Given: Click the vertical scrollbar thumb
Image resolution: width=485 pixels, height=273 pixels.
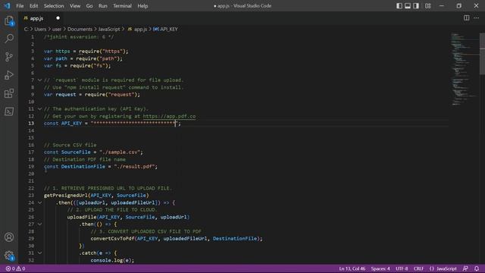Looking at the screenshot, I should [482, 53].
